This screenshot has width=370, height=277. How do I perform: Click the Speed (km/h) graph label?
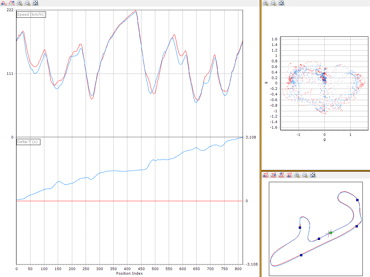[31, 14]
